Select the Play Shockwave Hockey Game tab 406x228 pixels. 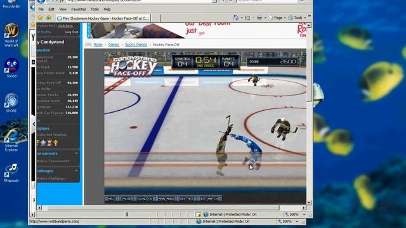(x=103, y=18)
